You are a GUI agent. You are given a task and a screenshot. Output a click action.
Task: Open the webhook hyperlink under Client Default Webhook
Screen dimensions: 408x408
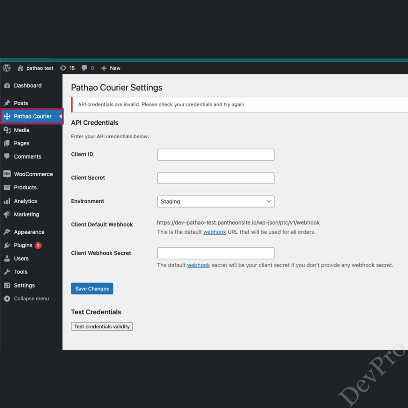[x=215, y=232]
